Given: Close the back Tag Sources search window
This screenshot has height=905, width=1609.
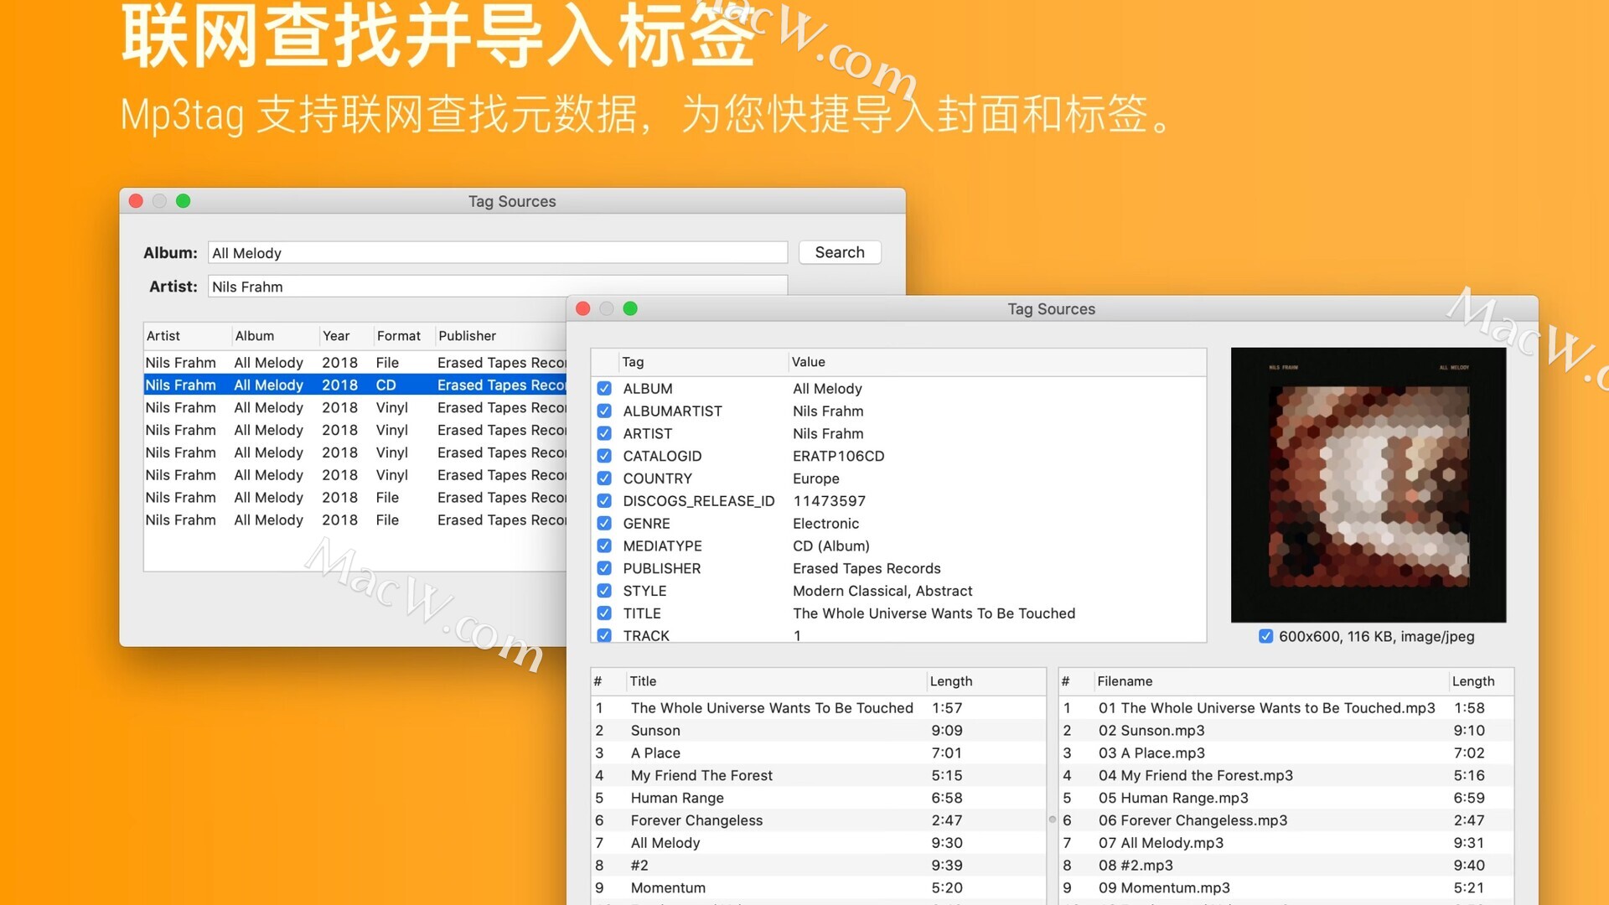Looking at the screenshot, I should click(136, 201).
